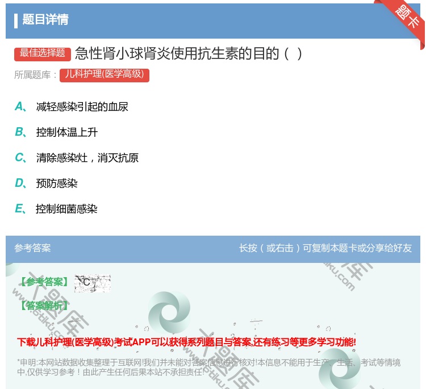Click the answer image showing C
426x389 pixels.
(93, 283)
